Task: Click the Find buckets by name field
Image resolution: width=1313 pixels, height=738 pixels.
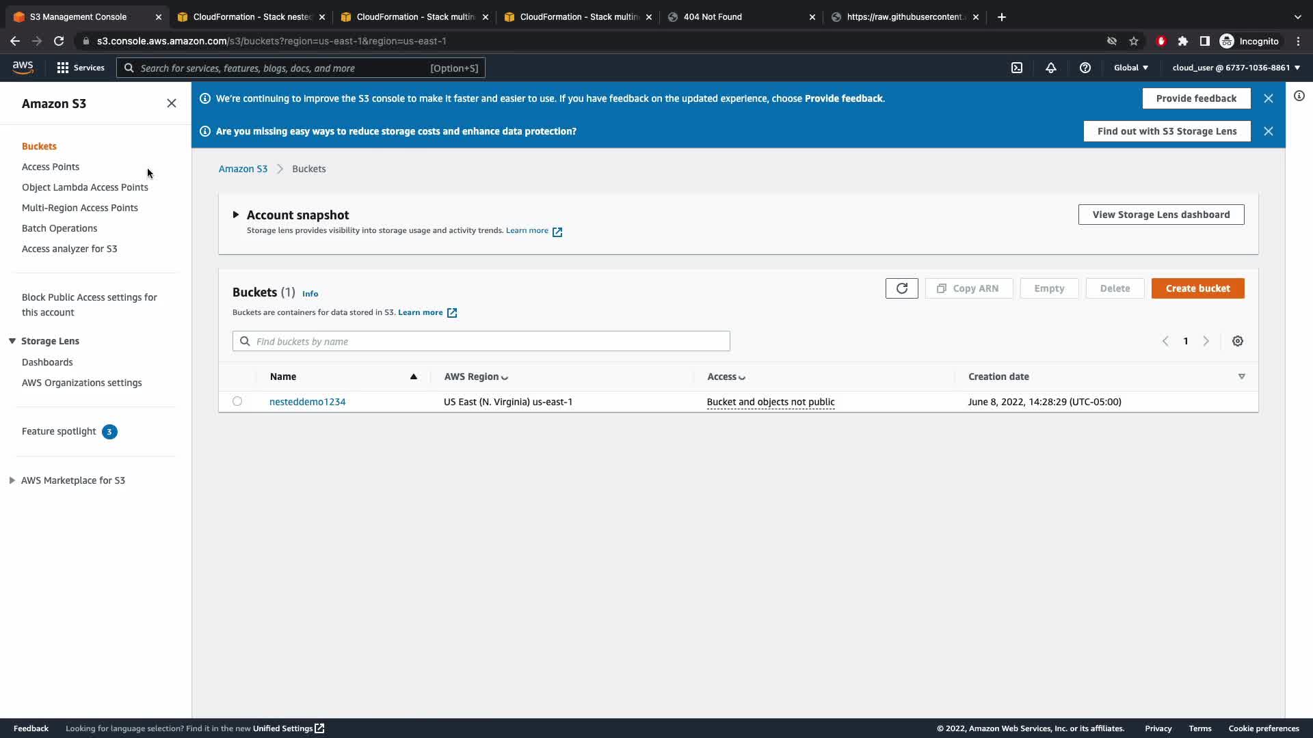Action: (x=481, y=341)
